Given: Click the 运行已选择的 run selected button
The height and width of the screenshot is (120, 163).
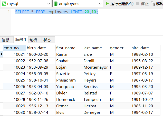Looking at the screenshot, I should [x=119, y=4].
